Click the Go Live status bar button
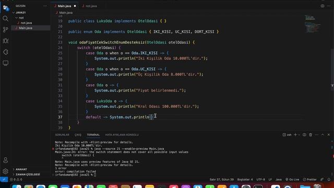This screenshot has width=334, height=188. point(292,180)
